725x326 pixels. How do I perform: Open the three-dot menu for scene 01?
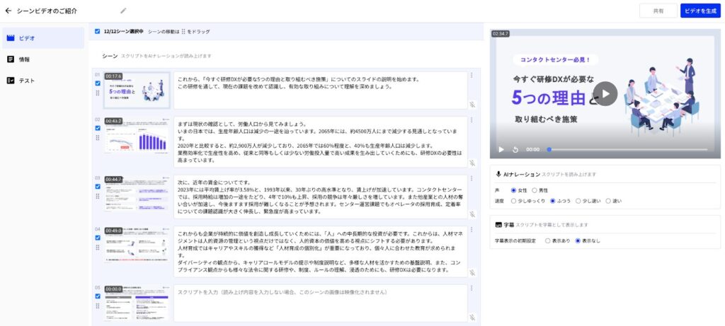click(472, 76)
